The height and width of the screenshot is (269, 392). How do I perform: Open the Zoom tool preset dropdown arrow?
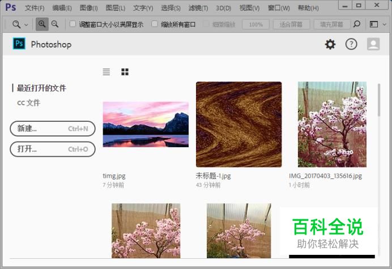coord(26,25)
